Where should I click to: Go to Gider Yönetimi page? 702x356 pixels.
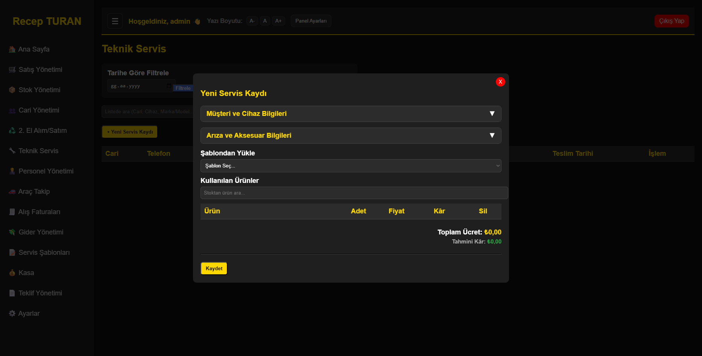point(41,232)
